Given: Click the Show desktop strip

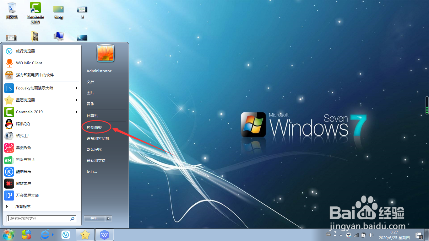Looking at the screenshot, I should 427,235.
